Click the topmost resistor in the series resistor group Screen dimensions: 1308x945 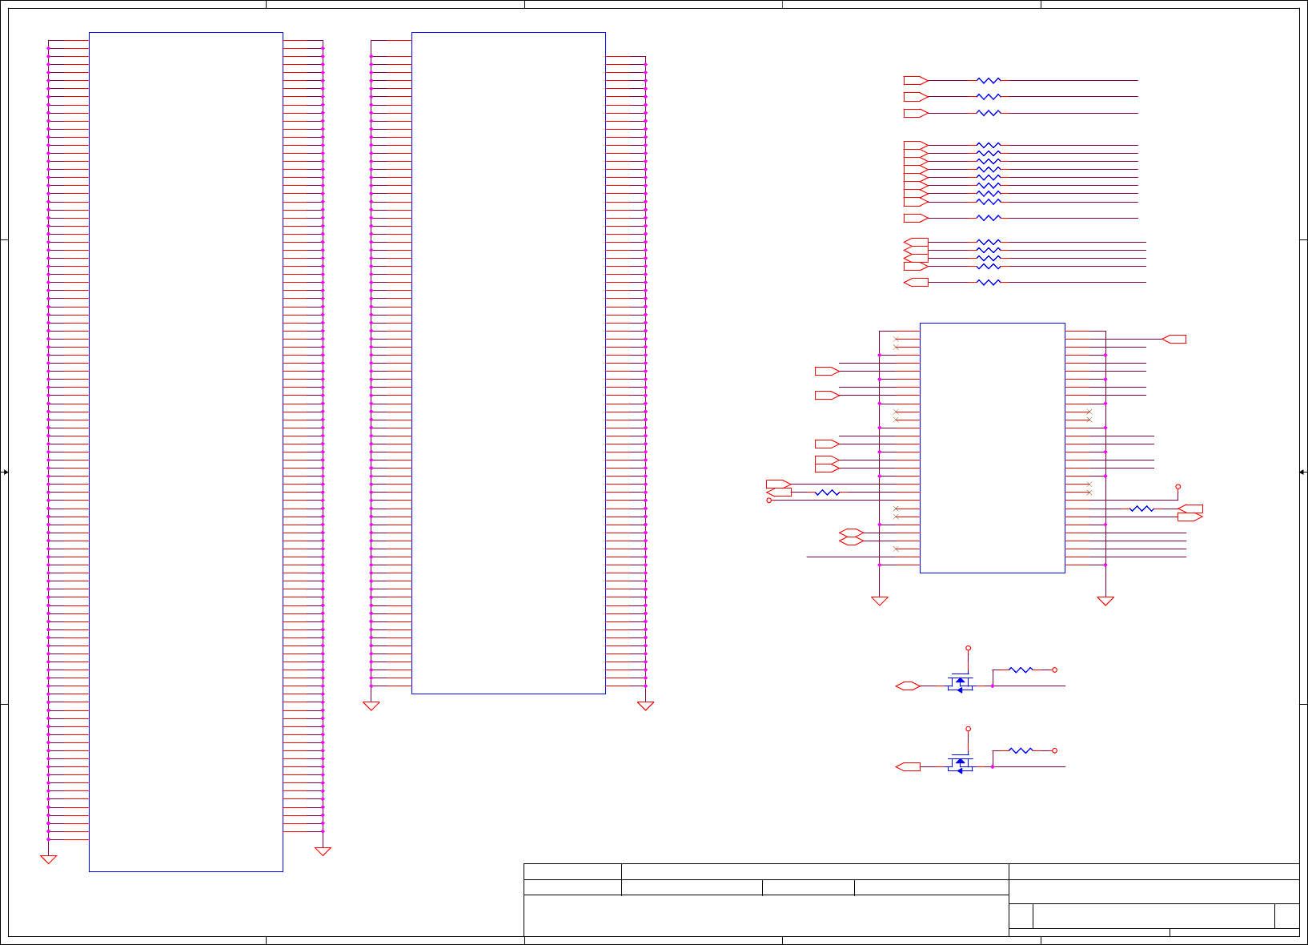click(x=989, y=80)
